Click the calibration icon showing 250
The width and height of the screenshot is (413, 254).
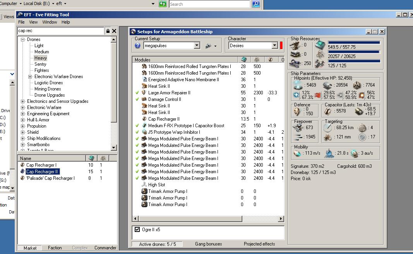click(x=295, y=63)
